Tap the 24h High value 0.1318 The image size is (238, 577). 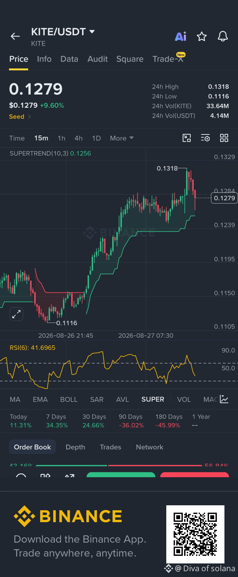(x=218, y=87)
